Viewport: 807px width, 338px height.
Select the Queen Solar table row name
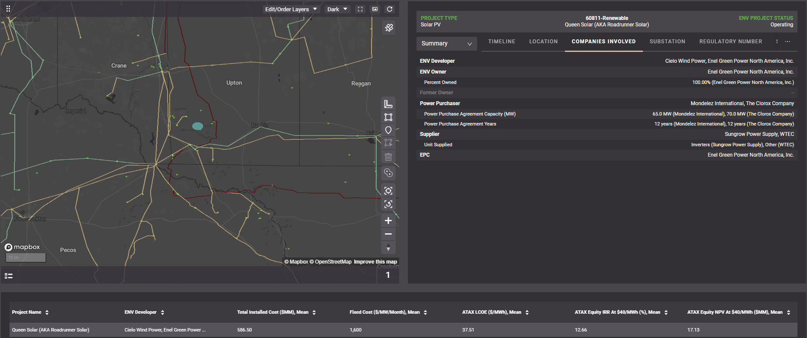(x=51, y=330)
